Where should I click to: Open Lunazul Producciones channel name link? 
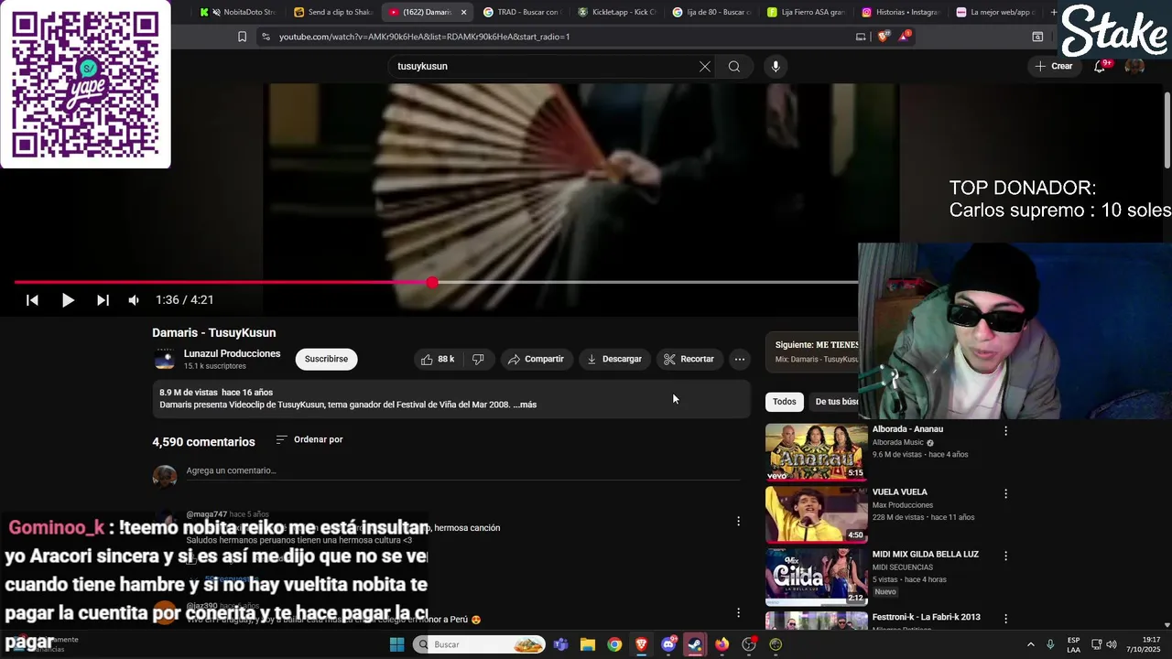tap(232, 353)
